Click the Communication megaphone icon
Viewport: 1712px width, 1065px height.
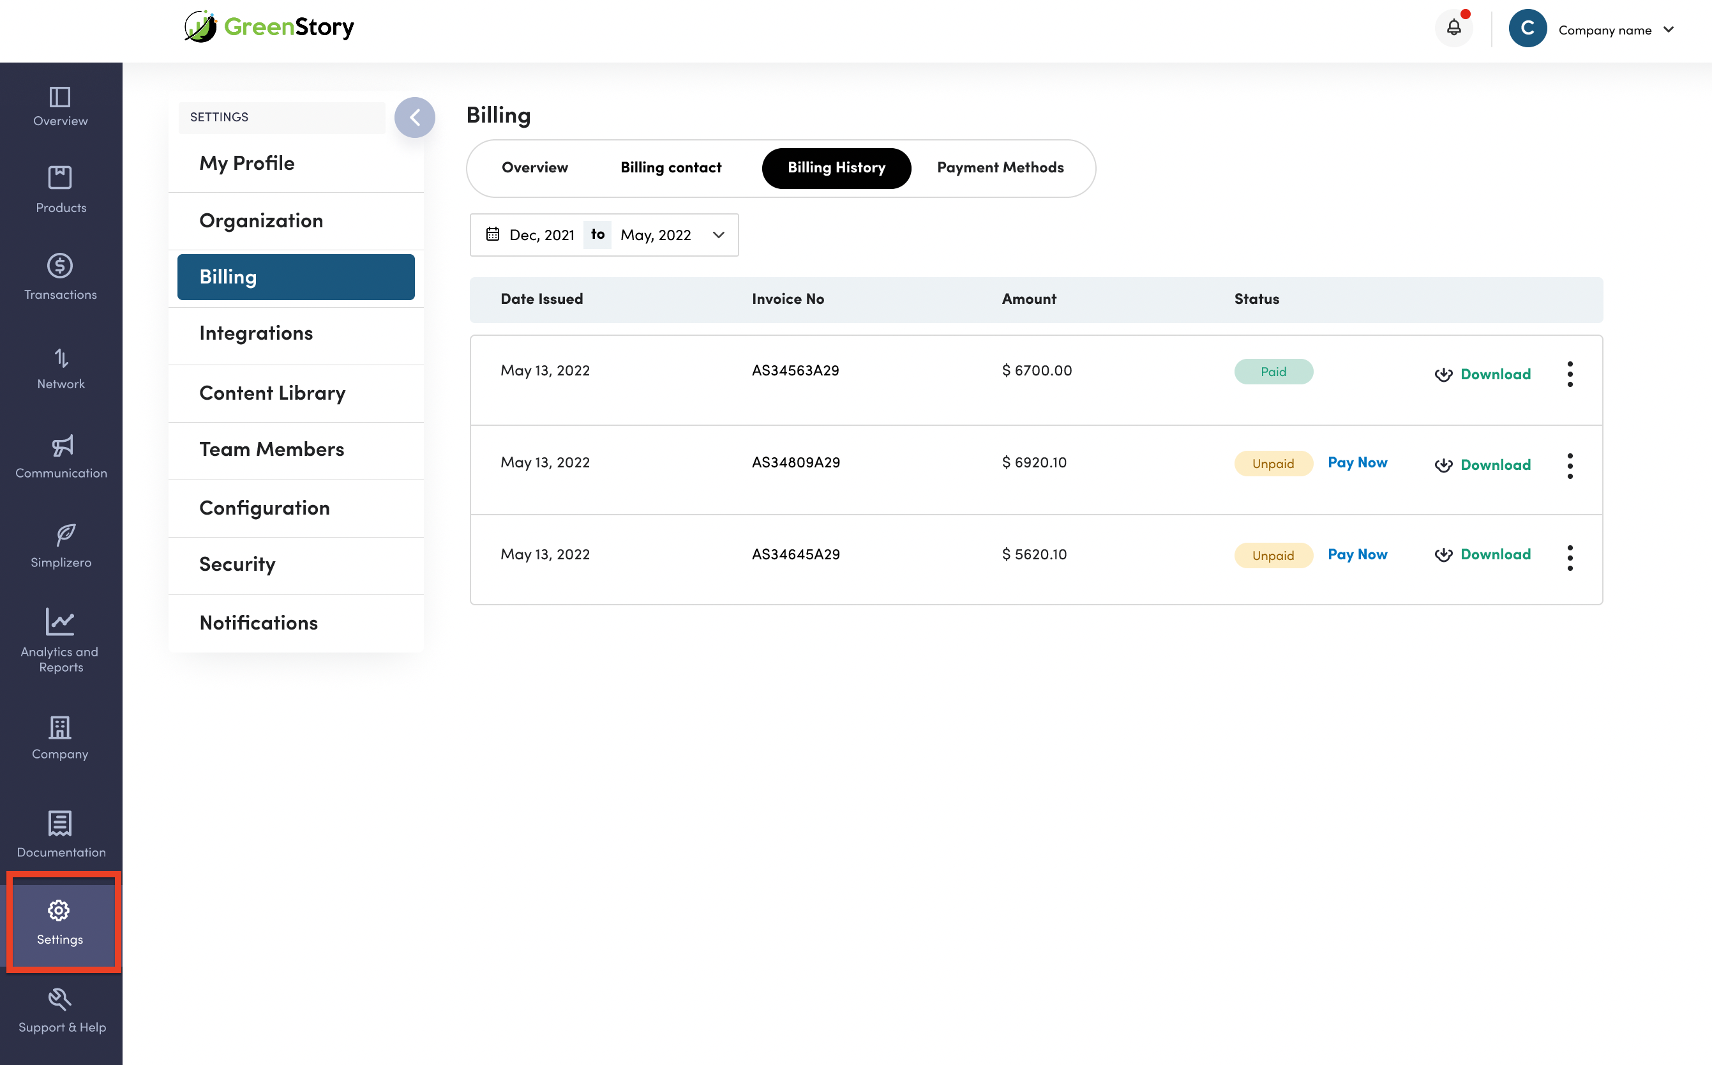tap(62, 446)
